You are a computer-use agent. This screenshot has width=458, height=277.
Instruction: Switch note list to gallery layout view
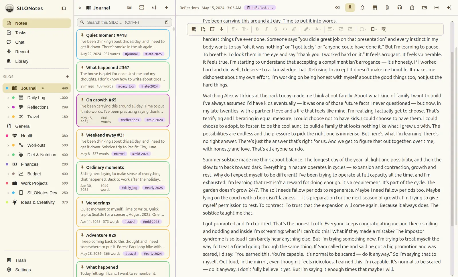(x=129, y=8)
